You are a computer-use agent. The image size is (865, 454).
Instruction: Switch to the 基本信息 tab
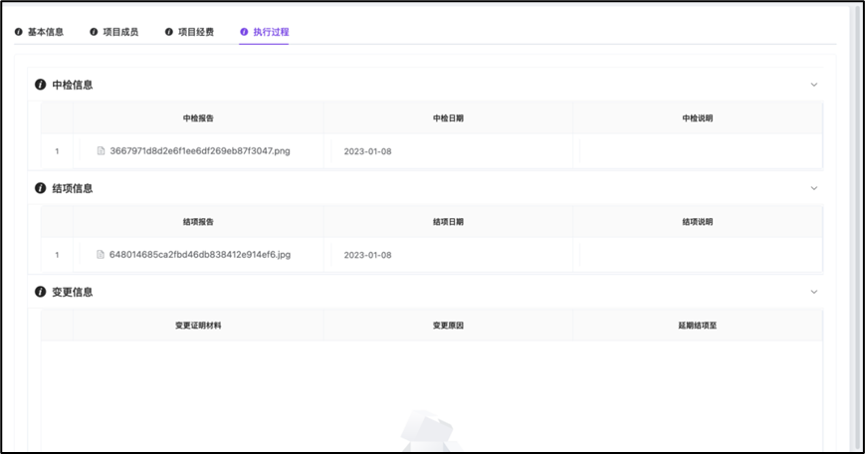pos(45,32)
